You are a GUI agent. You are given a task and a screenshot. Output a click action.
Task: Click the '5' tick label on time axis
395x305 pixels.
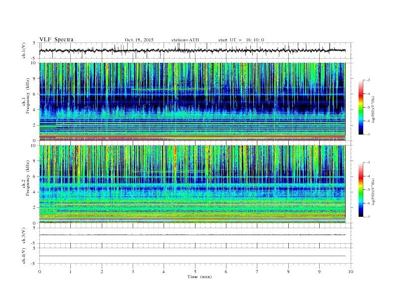pyautogui.click(x=195, y=272)
